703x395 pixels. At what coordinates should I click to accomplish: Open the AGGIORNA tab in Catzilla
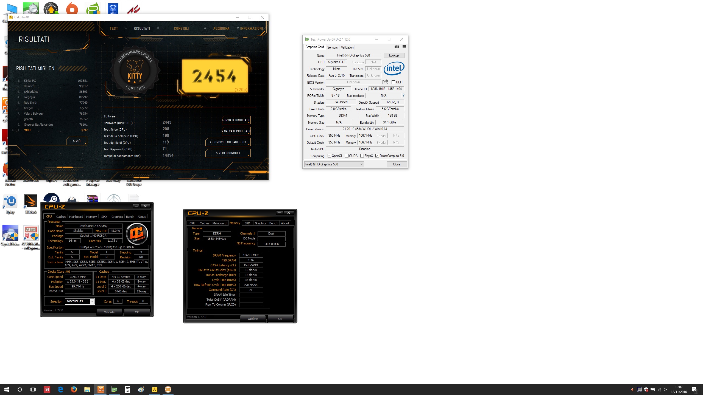click(221, 29)
